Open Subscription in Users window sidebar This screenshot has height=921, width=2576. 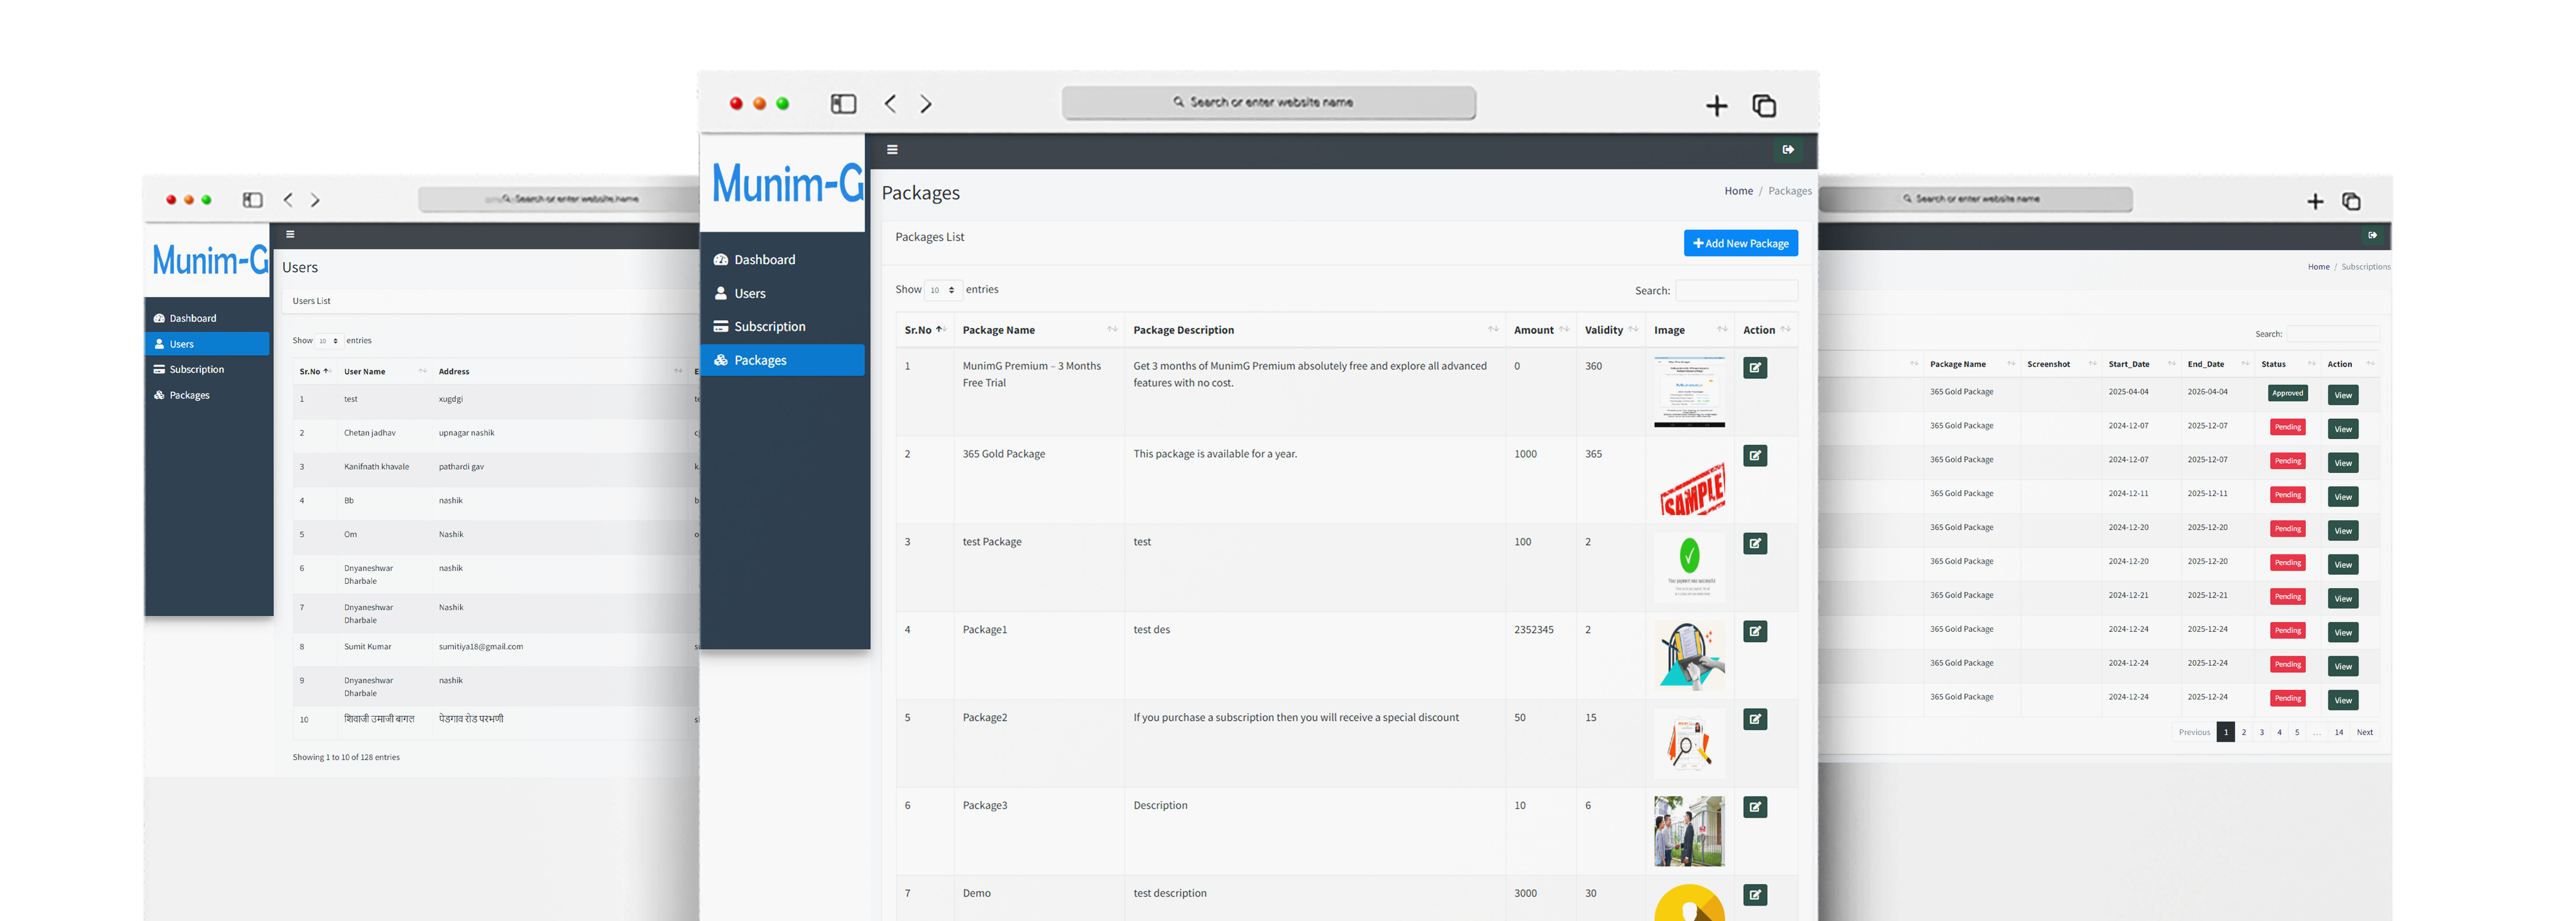208,370
